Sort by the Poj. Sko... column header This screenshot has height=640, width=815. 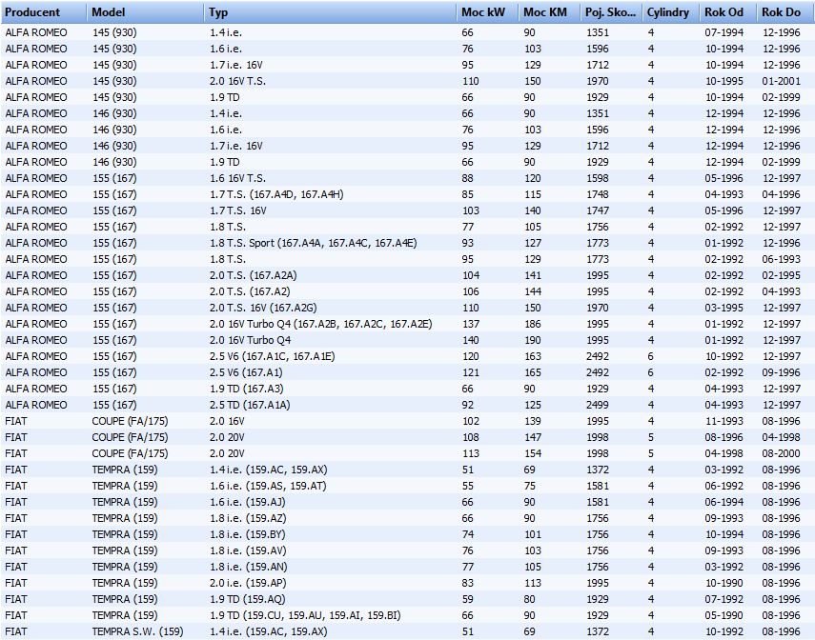click(x=611, y=12)
